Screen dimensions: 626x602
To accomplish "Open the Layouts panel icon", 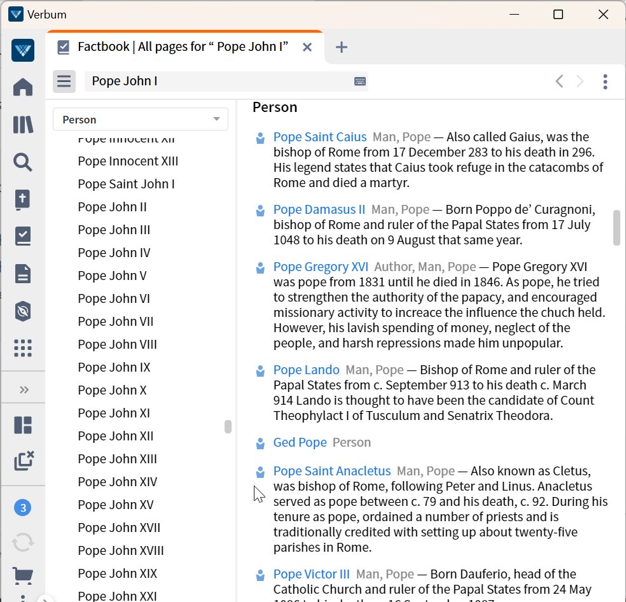I will pyautogui.click(x=23, y=425).
